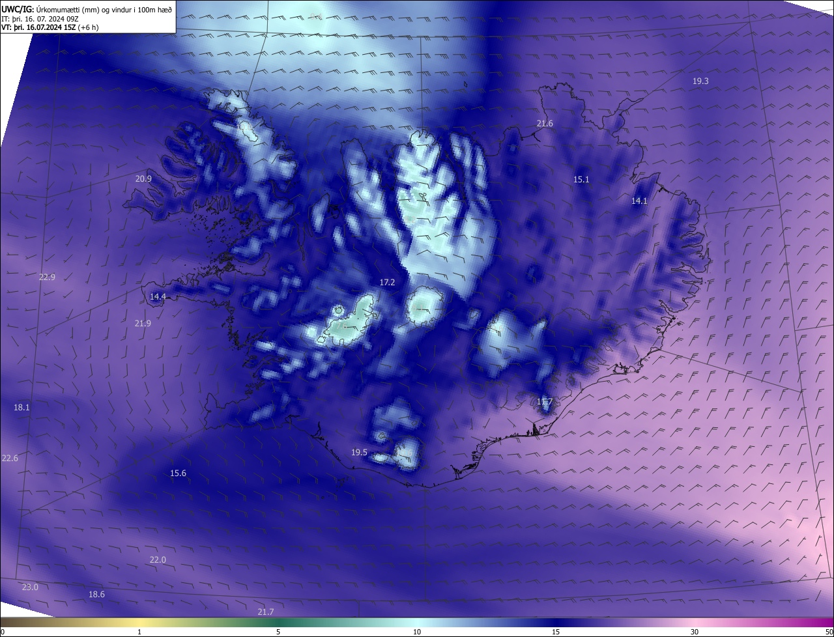This screenshot has height=637, width=834.
Task: Click the colorbar tick label 30
Action: pos(695,632)
